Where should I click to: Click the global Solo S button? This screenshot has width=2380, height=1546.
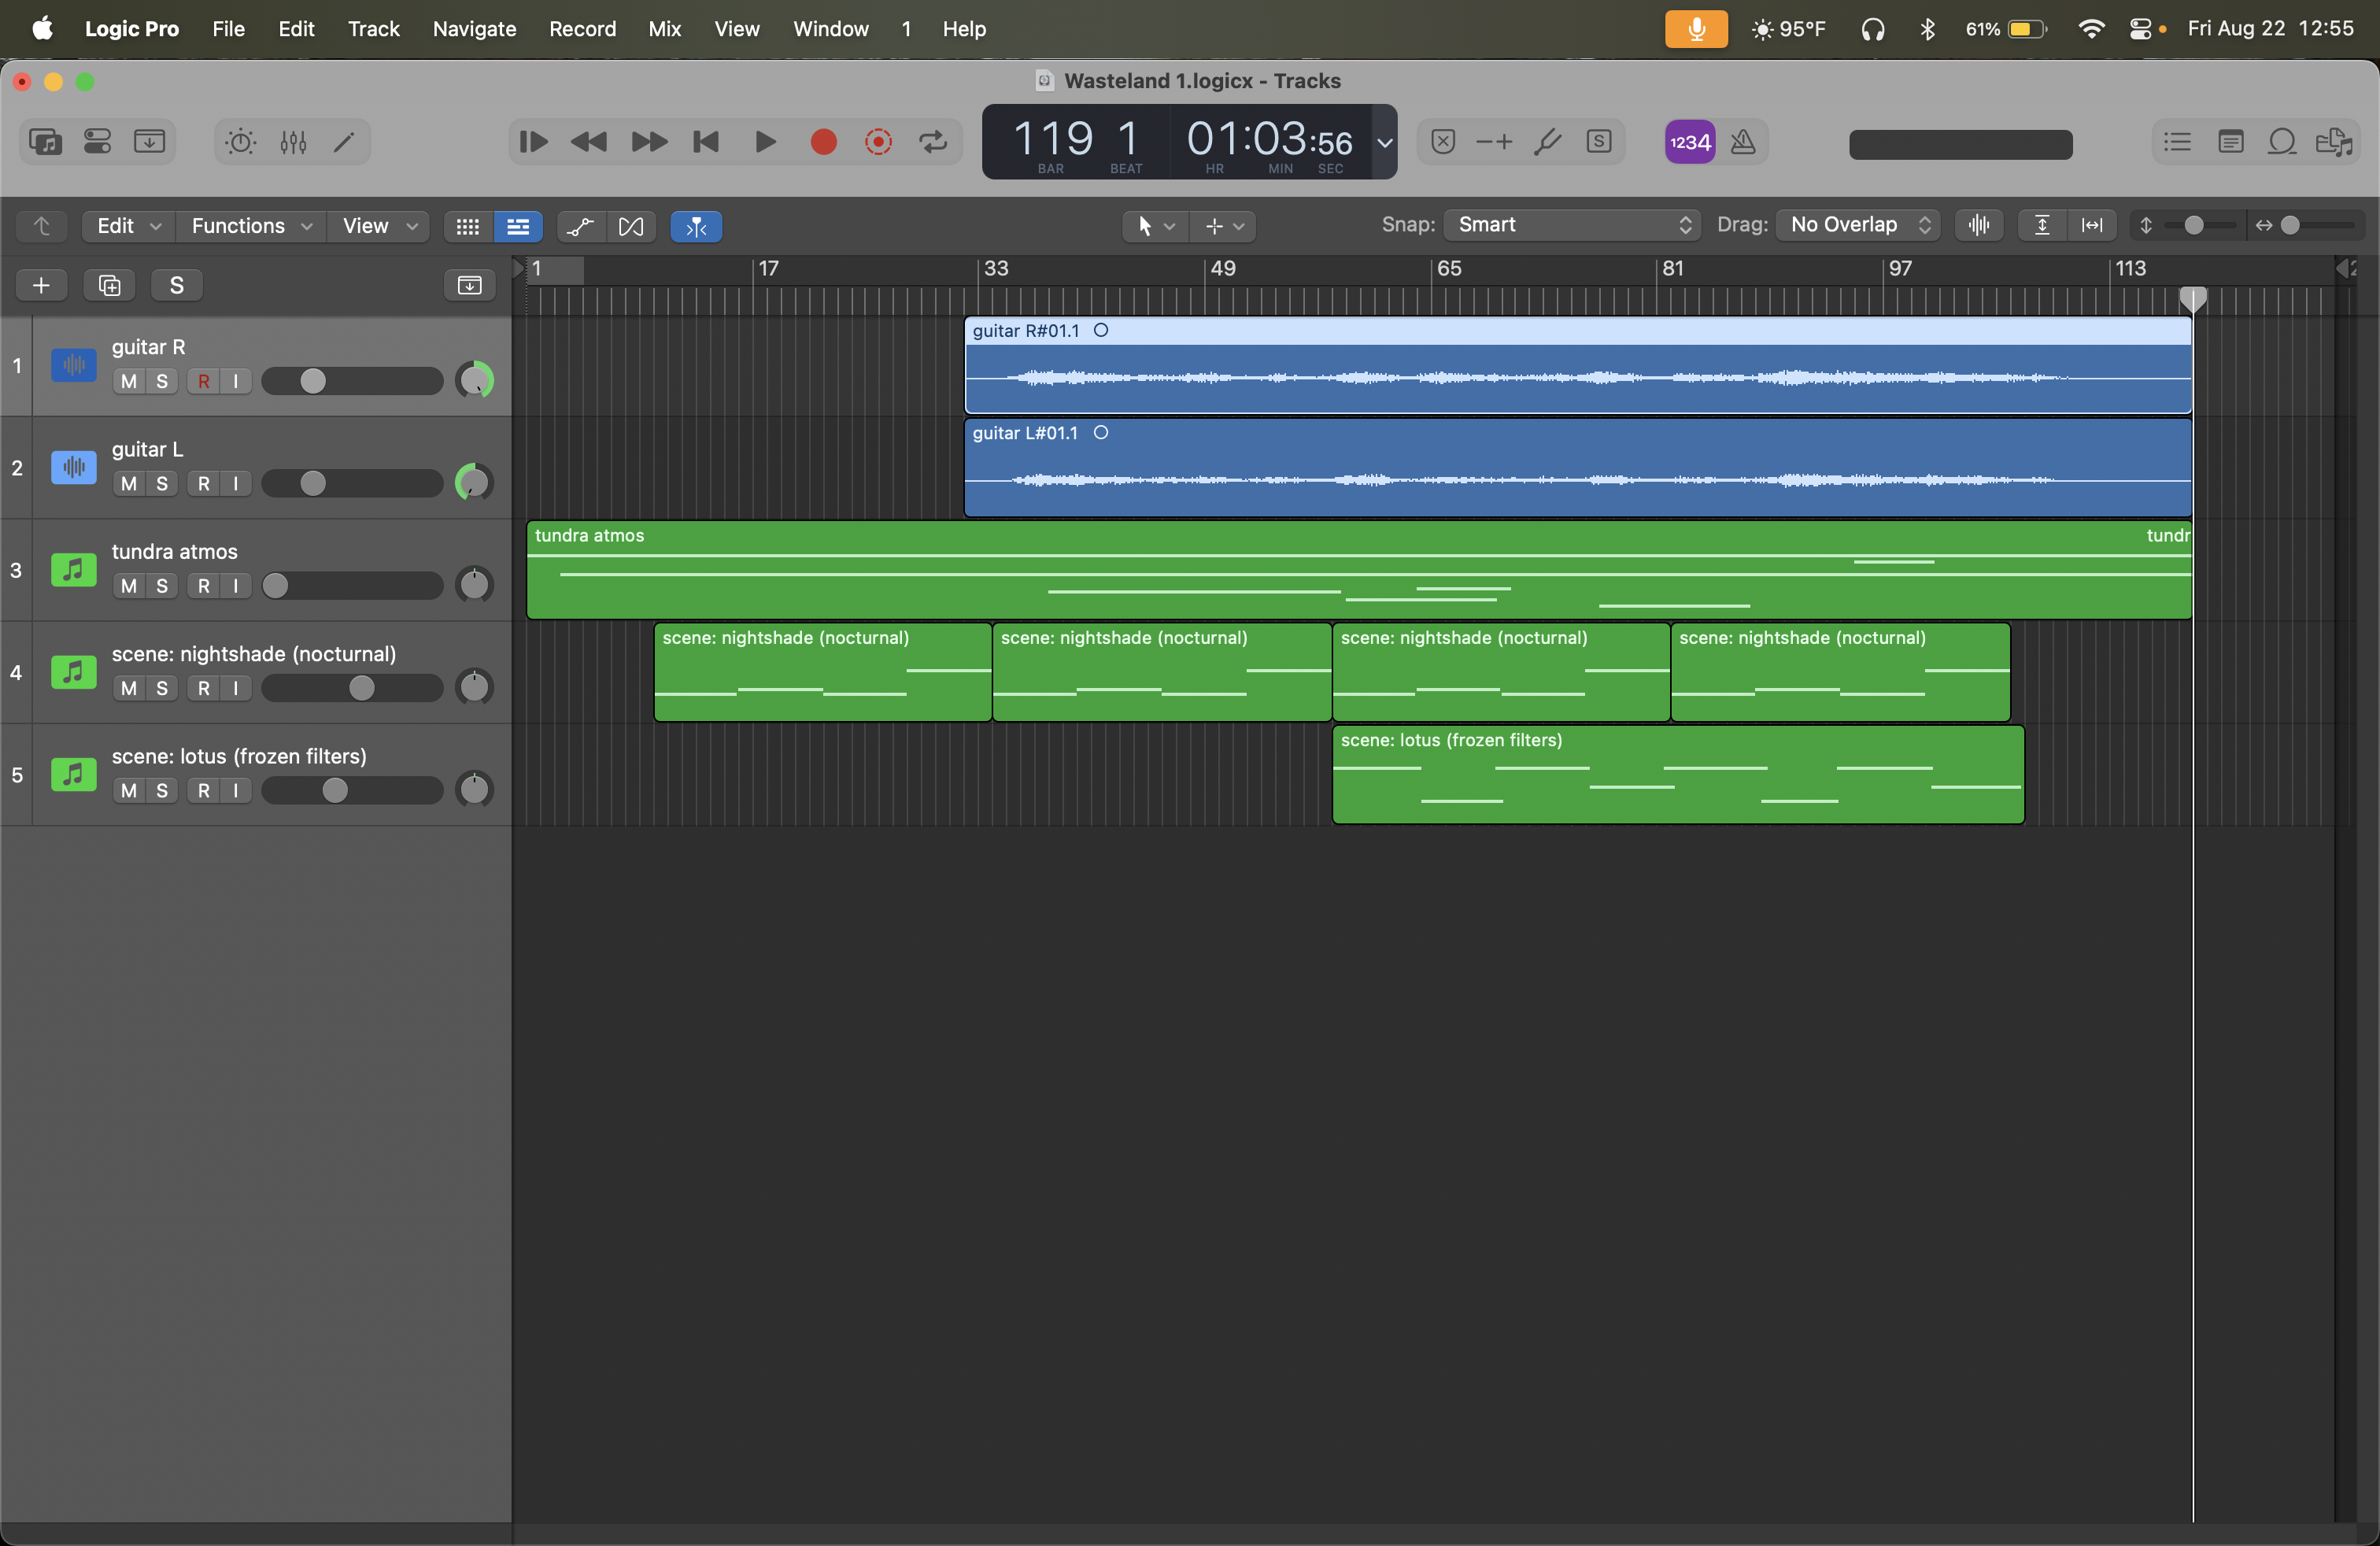pyautogui.click(x=177, y=286)
